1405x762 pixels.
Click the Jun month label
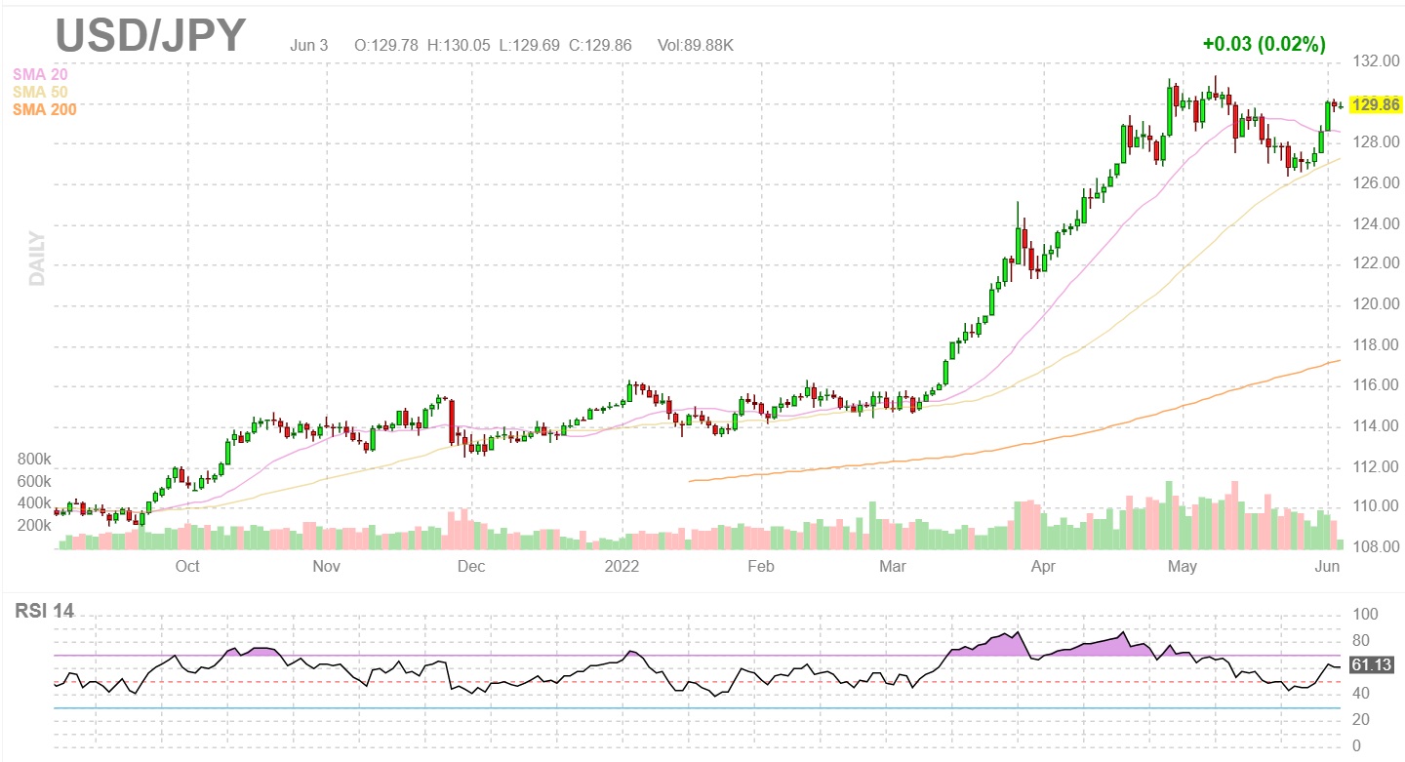click(x=1329, y=566)
